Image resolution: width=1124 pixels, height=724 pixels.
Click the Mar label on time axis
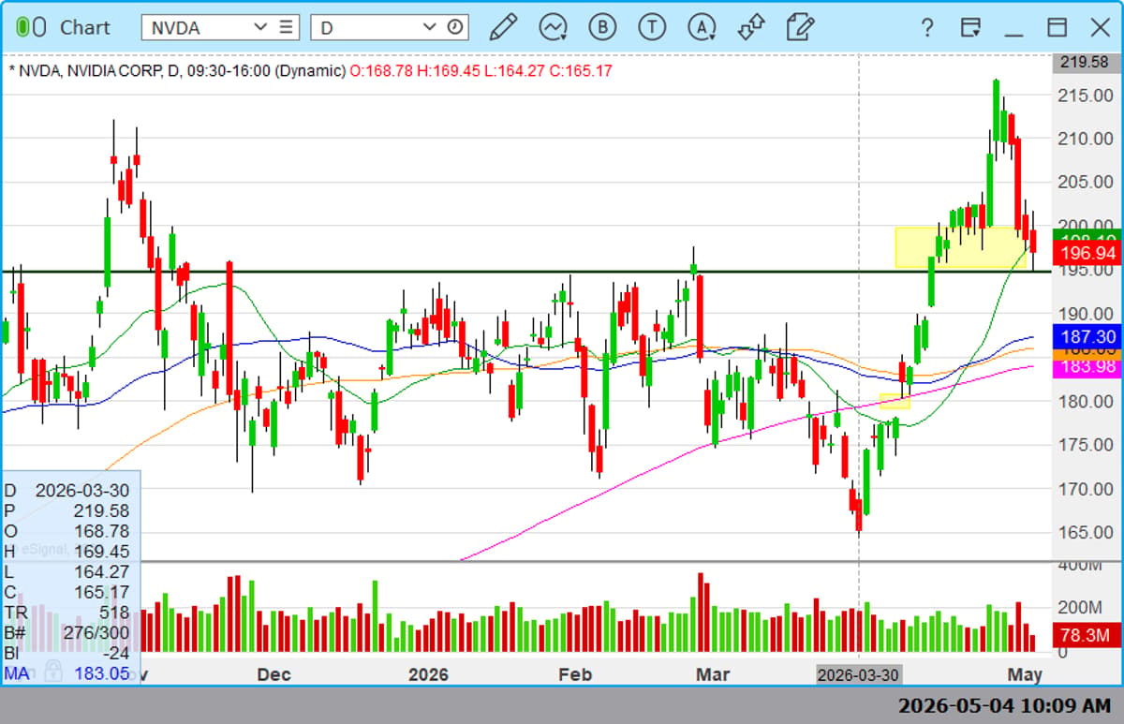coord(715,674)
